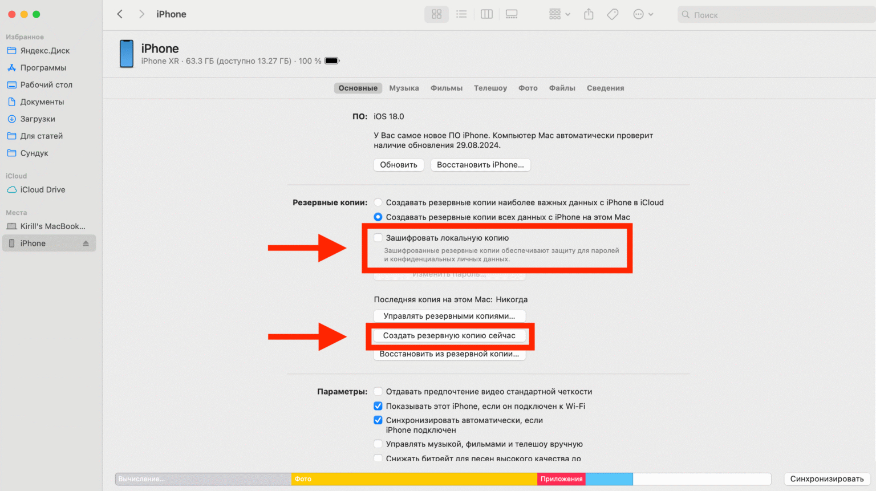
Task: Click the Синхронизировать button
Action: [x=827, y=479]
